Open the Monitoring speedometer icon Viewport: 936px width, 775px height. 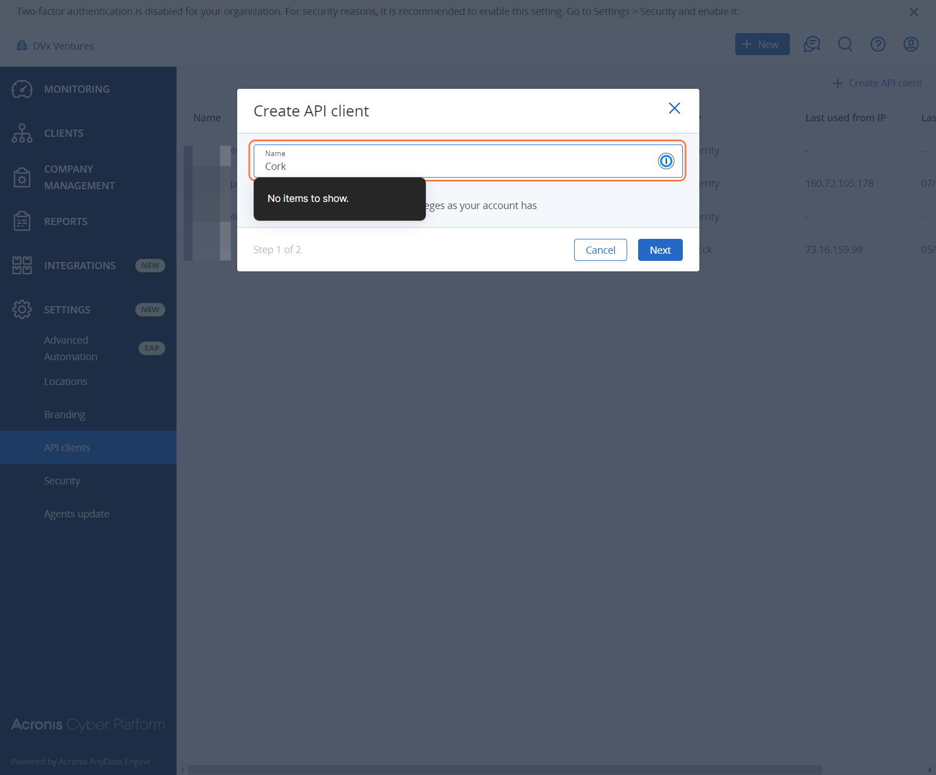click(x=22, y=89)
